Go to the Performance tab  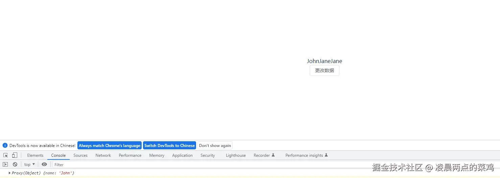pyautogui.click(x=130, y=155)
